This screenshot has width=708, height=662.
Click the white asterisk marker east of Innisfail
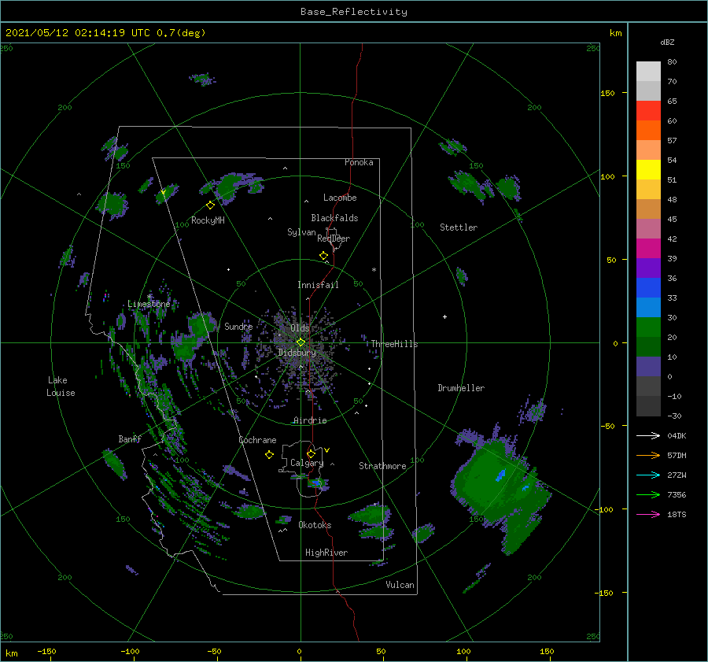point(374,270)
